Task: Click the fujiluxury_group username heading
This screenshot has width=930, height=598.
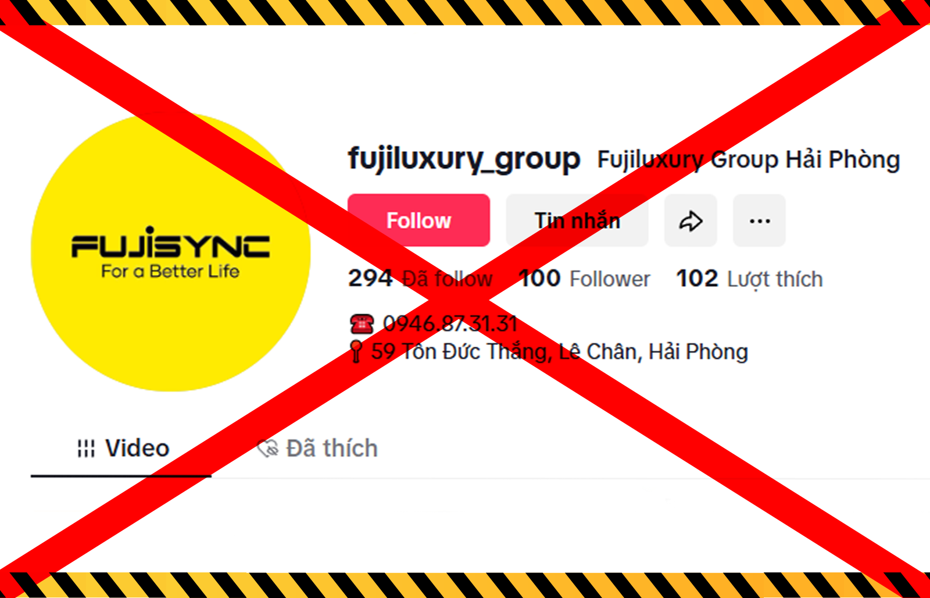Action: tap(464, 159)
